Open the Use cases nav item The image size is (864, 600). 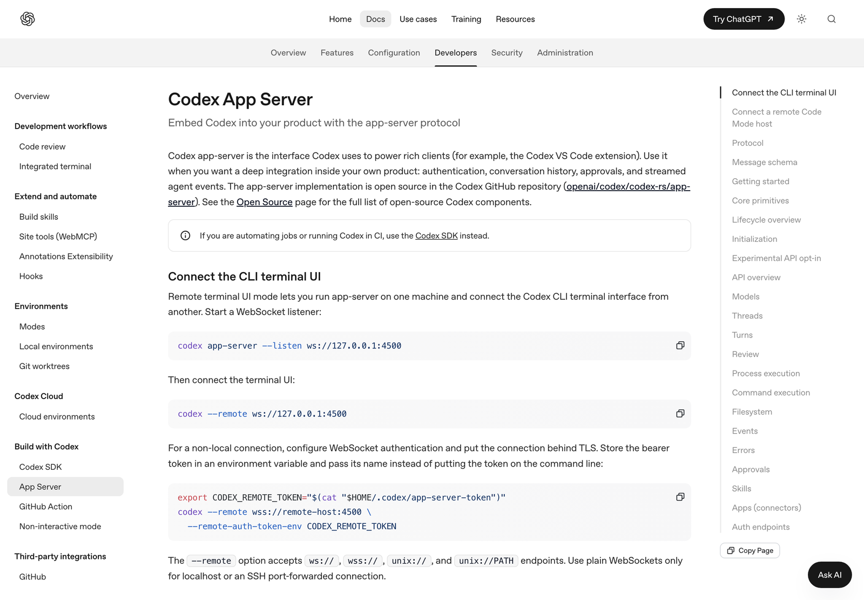pos(418,19)
